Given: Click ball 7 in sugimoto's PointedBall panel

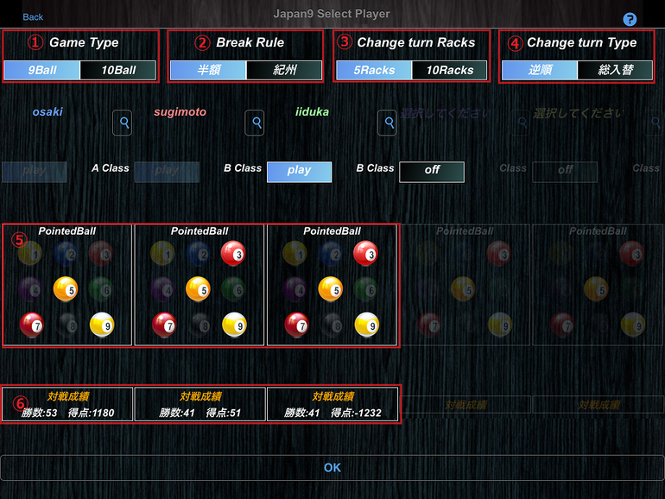Looking at the screenshot, I should pyautogui.click(x=164, y=325).
